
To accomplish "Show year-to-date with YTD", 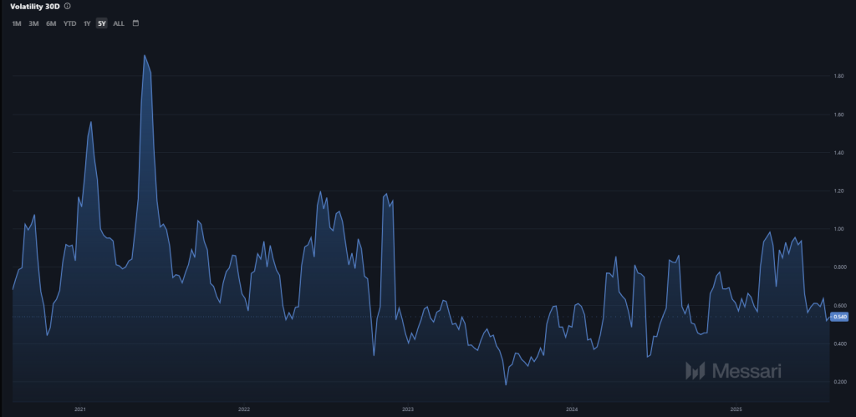I will click(70, 23).
